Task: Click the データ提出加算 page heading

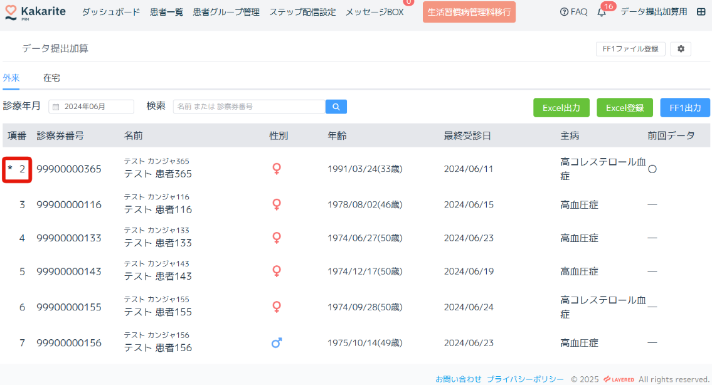Action: (55, 48)
